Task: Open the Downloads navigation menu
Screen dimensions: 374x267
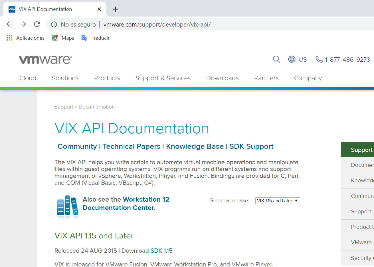Action: [222, 78]
